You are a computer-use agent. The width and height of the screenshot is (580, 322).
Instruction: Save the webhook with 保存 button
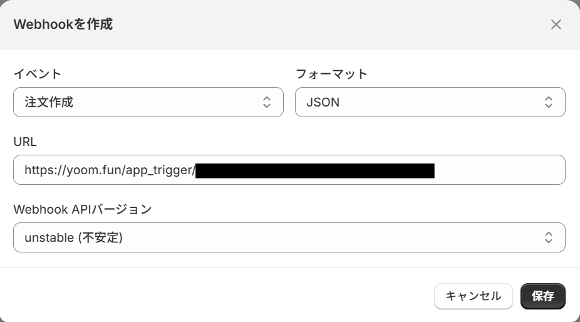(542, 296)
